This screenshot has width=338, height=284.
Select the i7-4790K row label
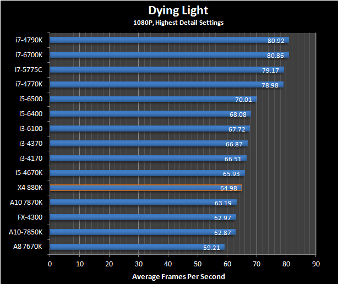point(29,40)
